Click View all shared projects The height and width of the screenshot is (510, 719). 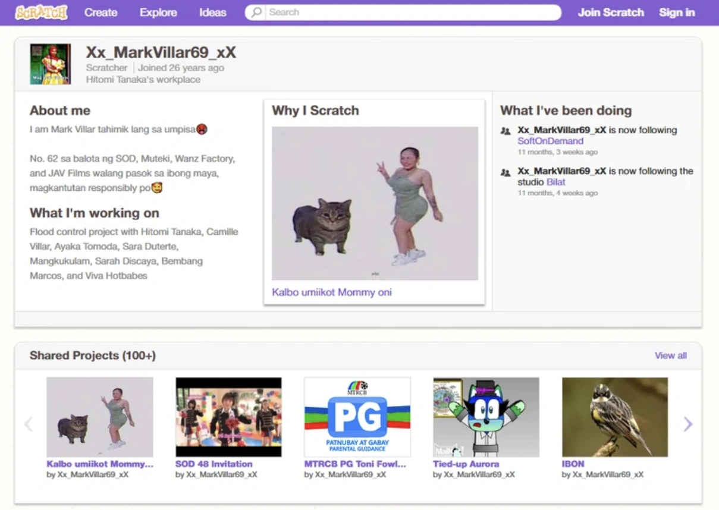point(671,355)
